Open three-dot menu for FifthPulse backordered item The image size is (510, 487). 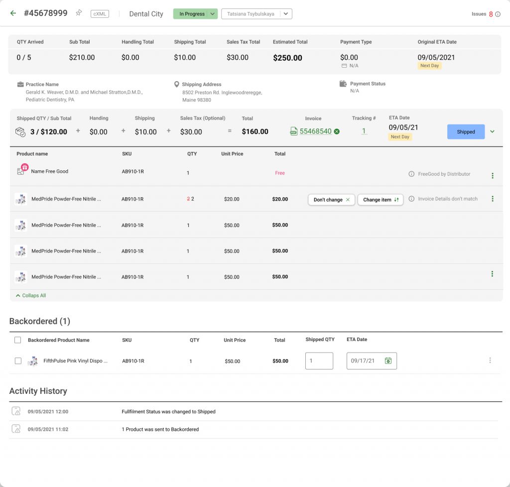tap(490, 361)
